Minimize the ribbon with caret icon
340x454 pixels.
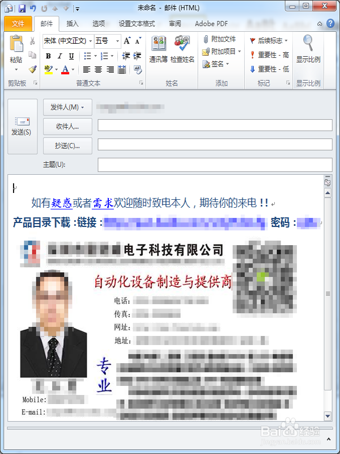tap(320, 24)
